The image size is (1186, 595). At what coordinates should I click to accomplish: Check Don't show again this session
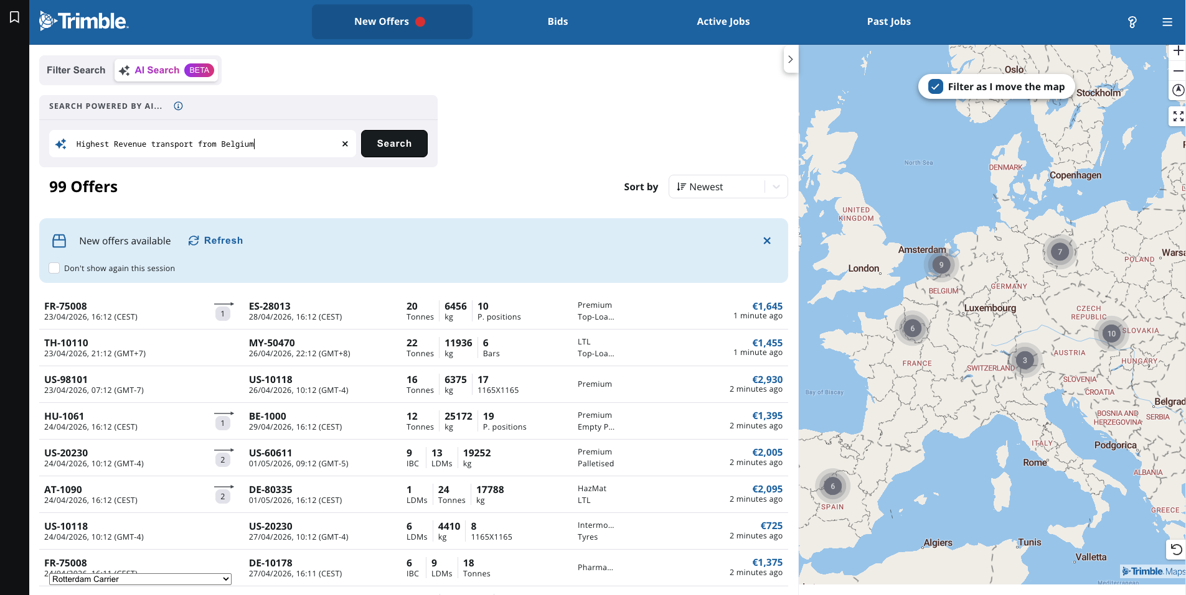click(x=55, y=268)
